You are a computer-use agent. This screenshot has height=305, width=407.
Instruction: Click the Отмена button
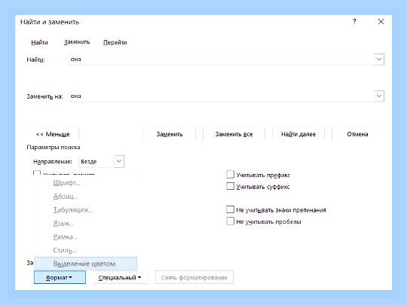pyautogui.click(x=358, y=134)
